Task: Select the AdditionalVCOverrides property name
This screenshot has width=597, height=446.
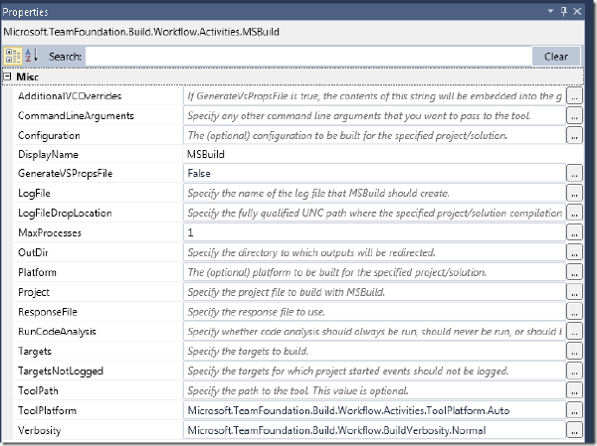Action: coord(70,95)
